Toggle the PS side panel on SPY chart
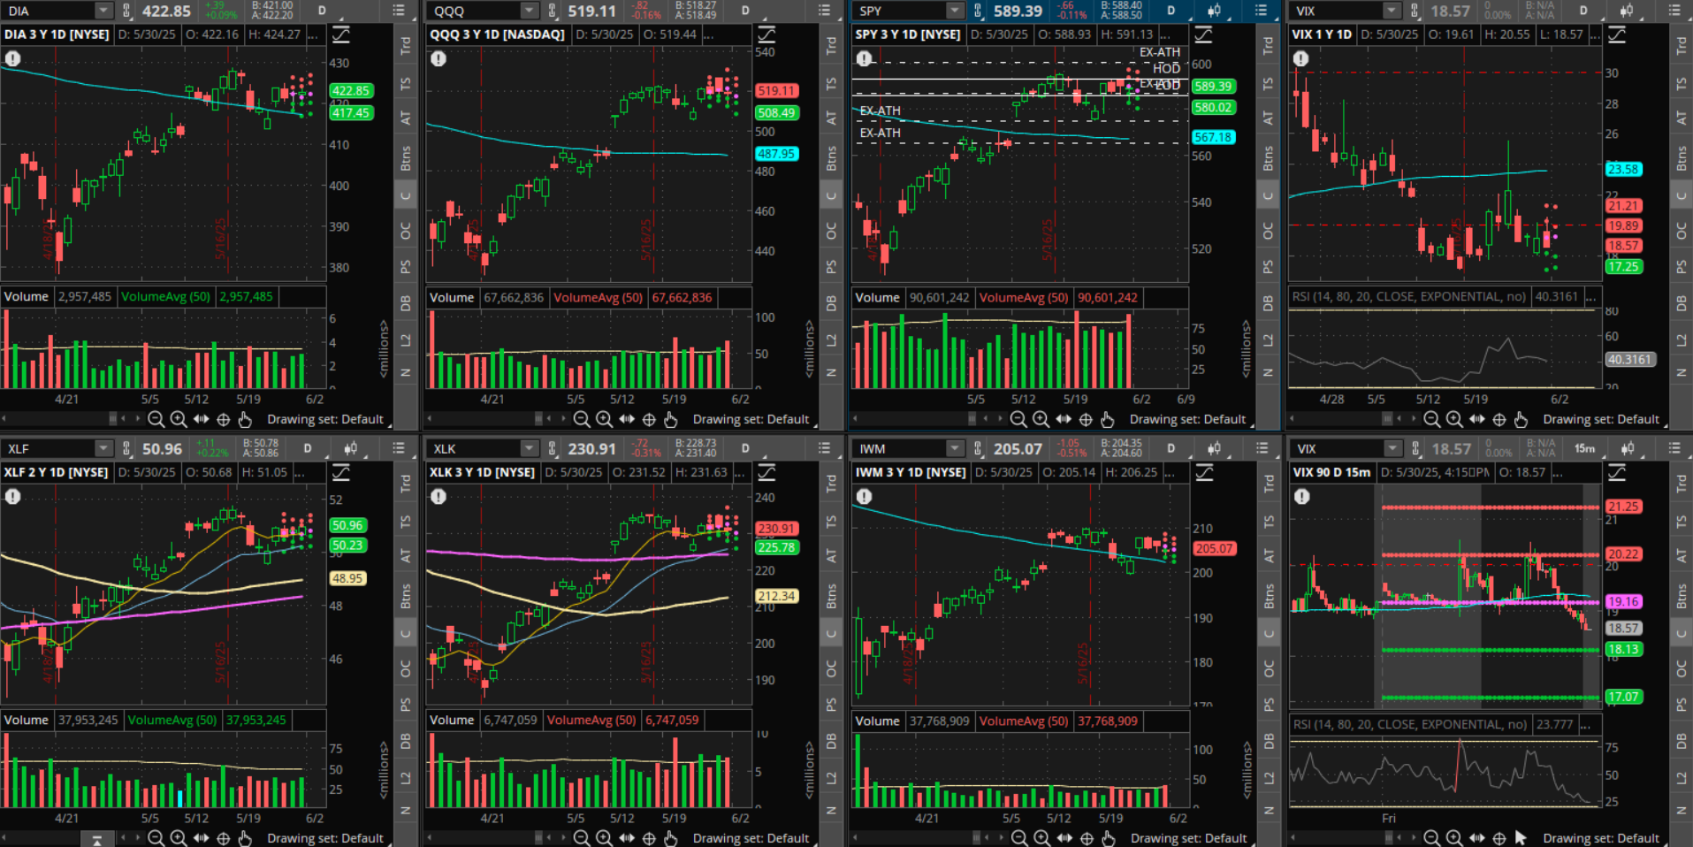The height and width of the screenshot is (847, 1693). [1268, 266]
